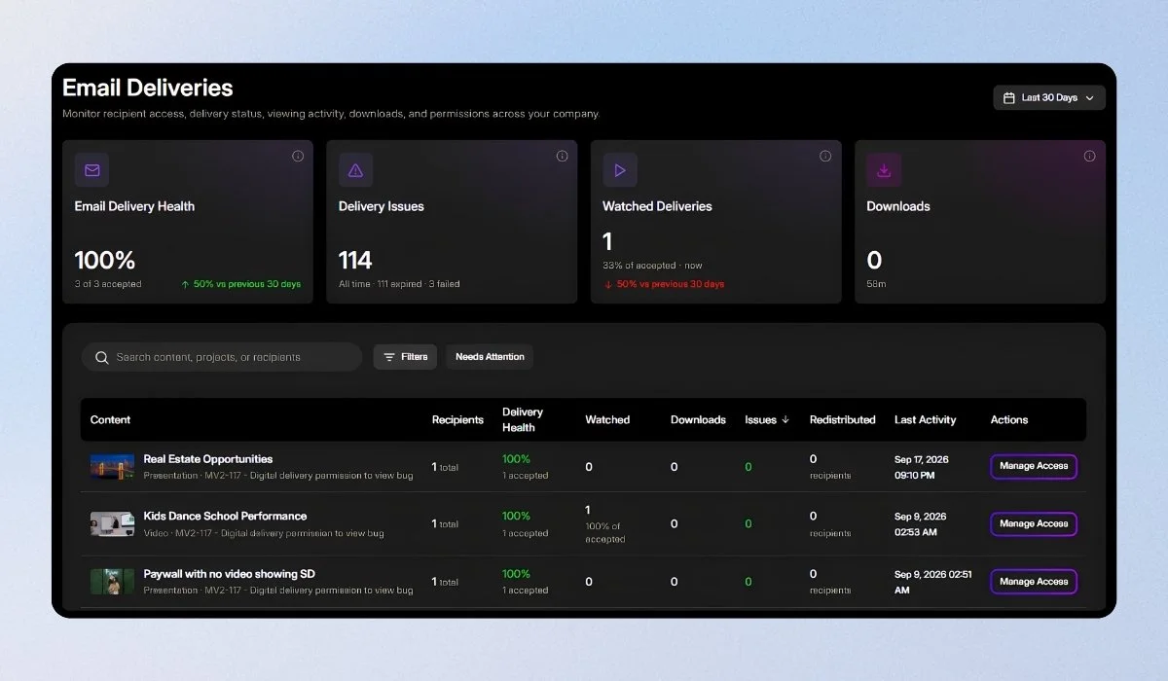
Task: Click the Redistributed column header
Action: (x=843, y=420)
